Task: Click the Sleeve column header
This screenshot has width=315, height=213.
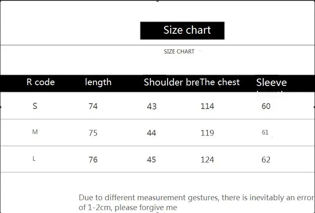Action: (x=271, y=82)
